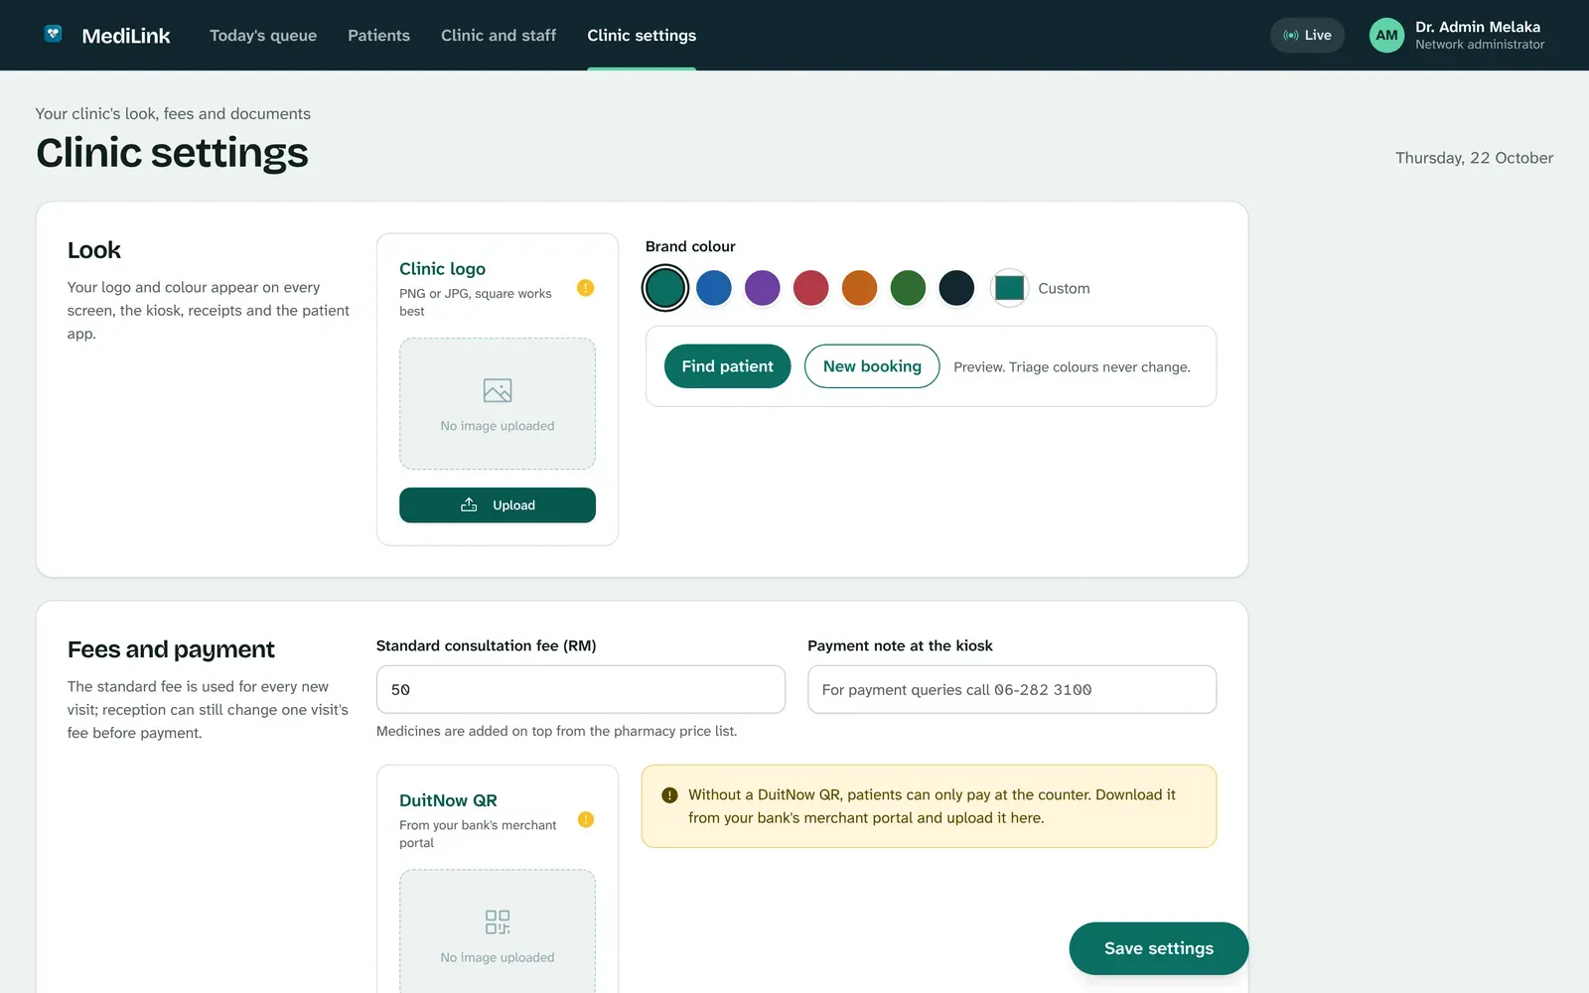Click the Fees and payment heading
This screenshot has width=1589, height=993.
point(171,649)
